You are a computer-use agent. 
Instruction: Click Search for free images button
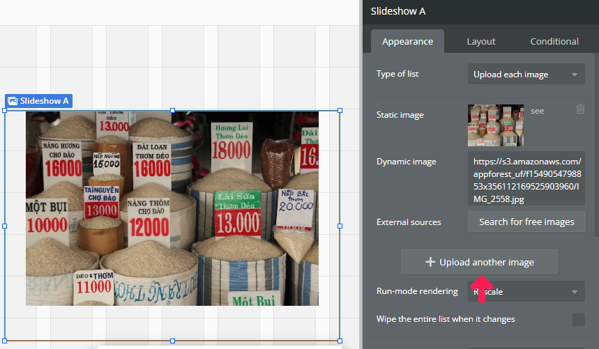tap(526, 222)
